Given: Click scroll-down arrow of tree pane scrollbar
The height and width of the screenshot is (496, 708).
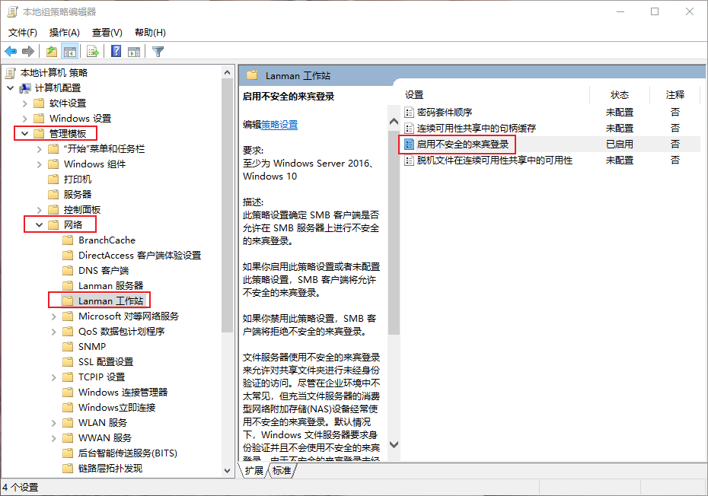Looking at the screenshot, I should tap(227, 470).
